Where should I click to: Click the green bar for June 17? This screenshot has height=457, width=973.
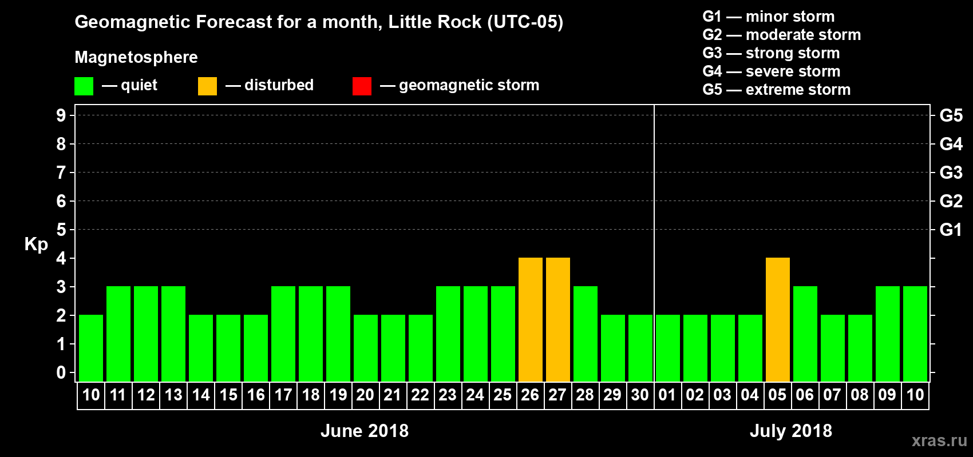pos(283,334)
